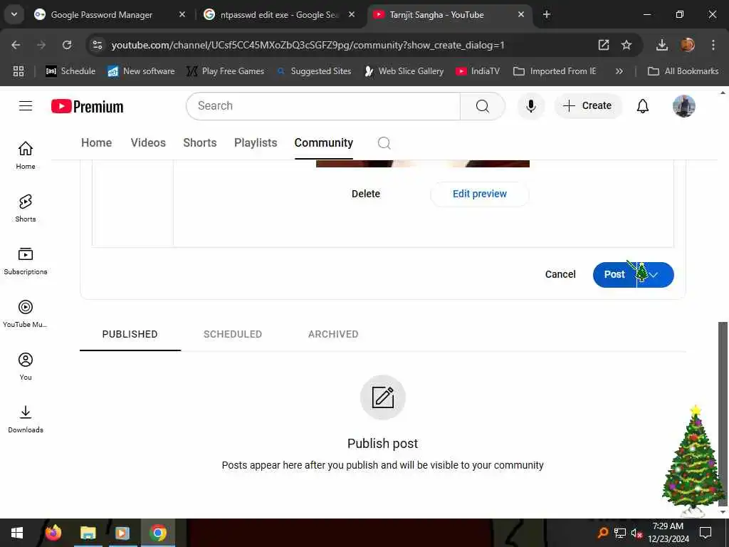Screen dimensions: 729x547
Task: Switch to ntpasswd Google Search tab
Action: 279,15
